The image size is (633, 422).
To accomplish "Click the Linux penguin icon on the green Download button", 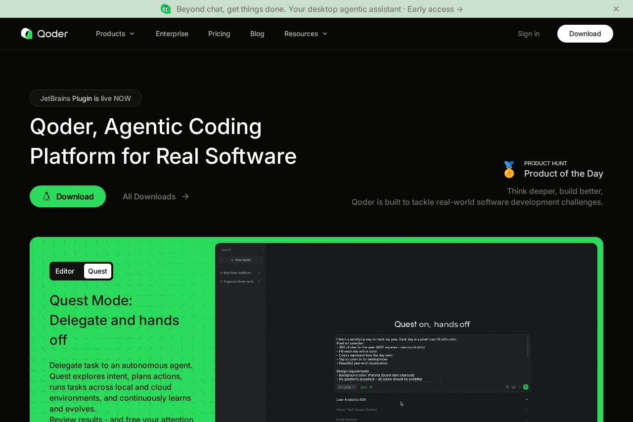I will [46, 196].
